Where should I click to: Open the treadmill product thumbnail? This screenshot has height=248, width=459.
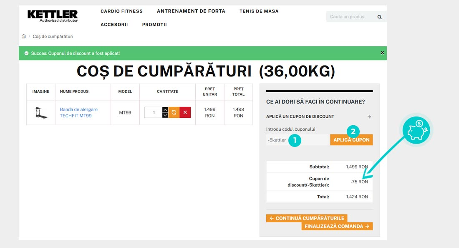tap(41, 113)
